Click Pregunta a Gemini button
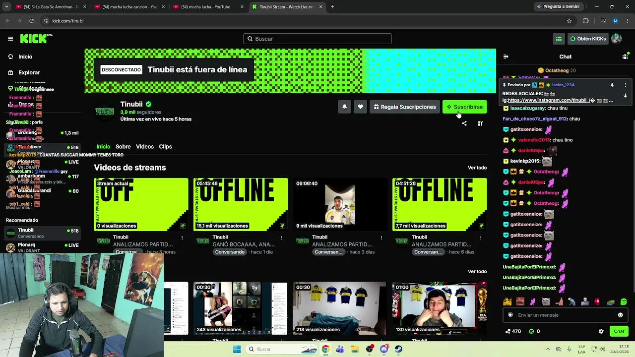The height and width of the screenshot is (357, 635). (x=558, y=7)
